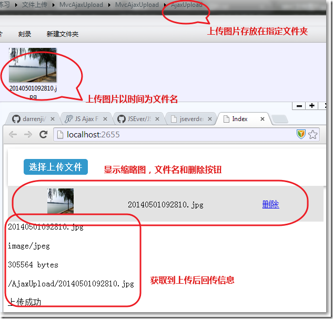Click the 20140501092810.jpg name in gray row
The width and height of the screenshot is (333, 319).
pyautogui.click(x=165, y=205)
